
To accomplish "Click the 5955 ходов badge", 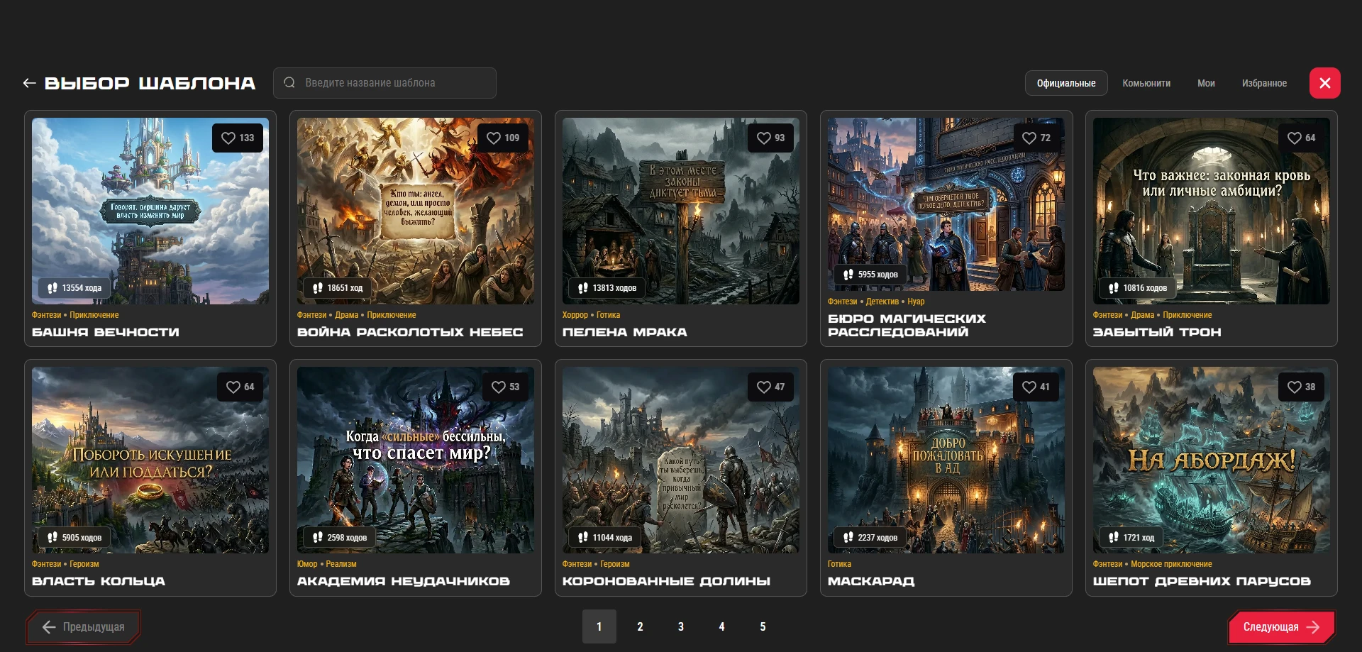I will [870, 275].
